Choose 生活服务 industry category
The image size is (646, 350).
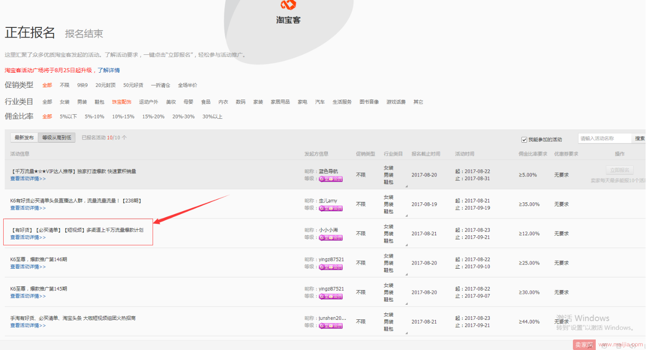(x=342, y=102)
